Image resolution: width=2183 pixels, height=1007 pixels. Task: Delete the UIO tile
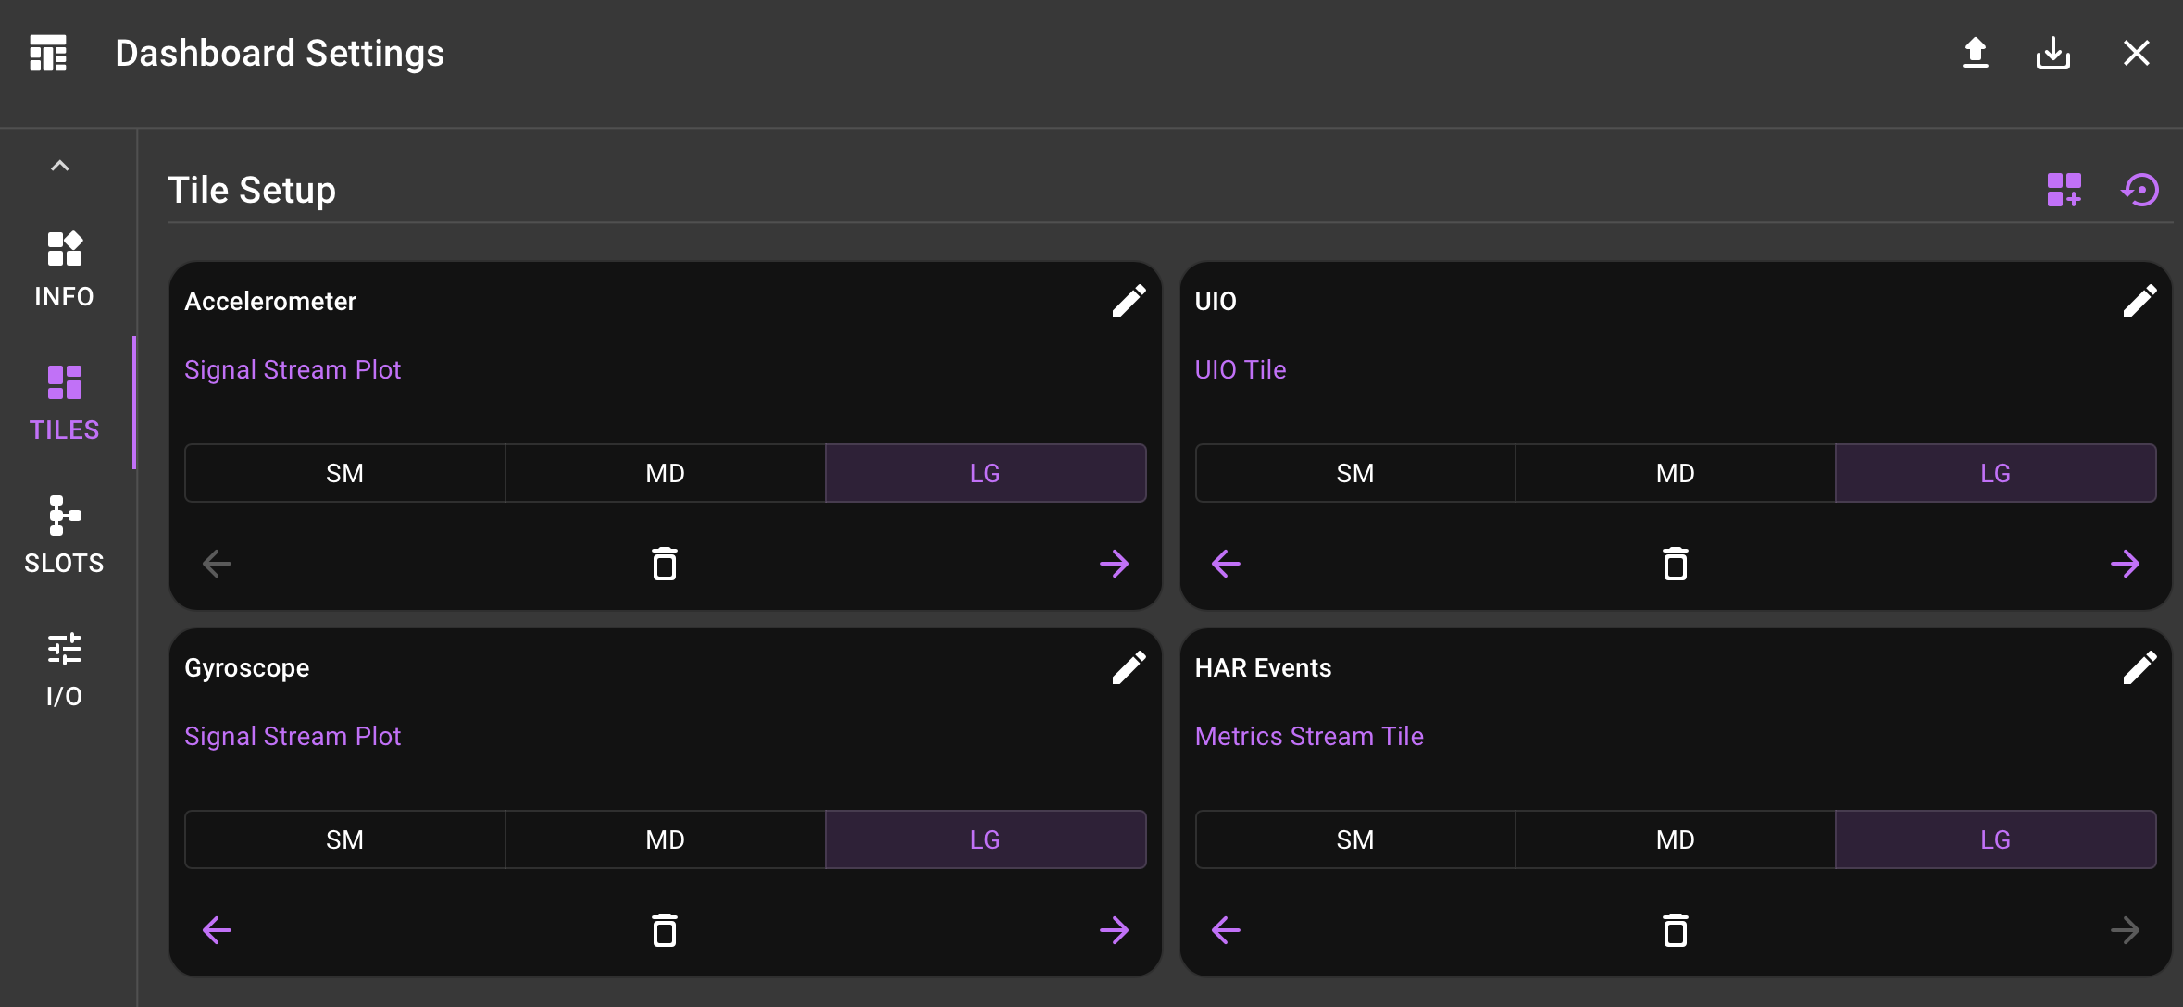(1675, 563)
